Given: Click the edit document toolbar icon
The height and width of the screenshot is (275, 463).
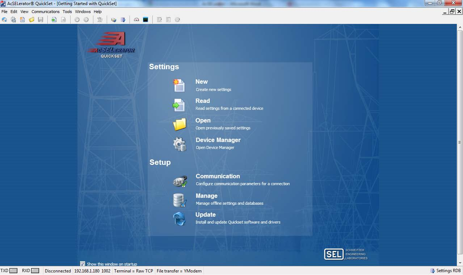Looking at the screenshot, I should 159,20.
